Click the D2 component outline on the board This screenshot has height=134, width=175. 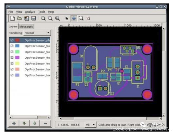(103, 88)
